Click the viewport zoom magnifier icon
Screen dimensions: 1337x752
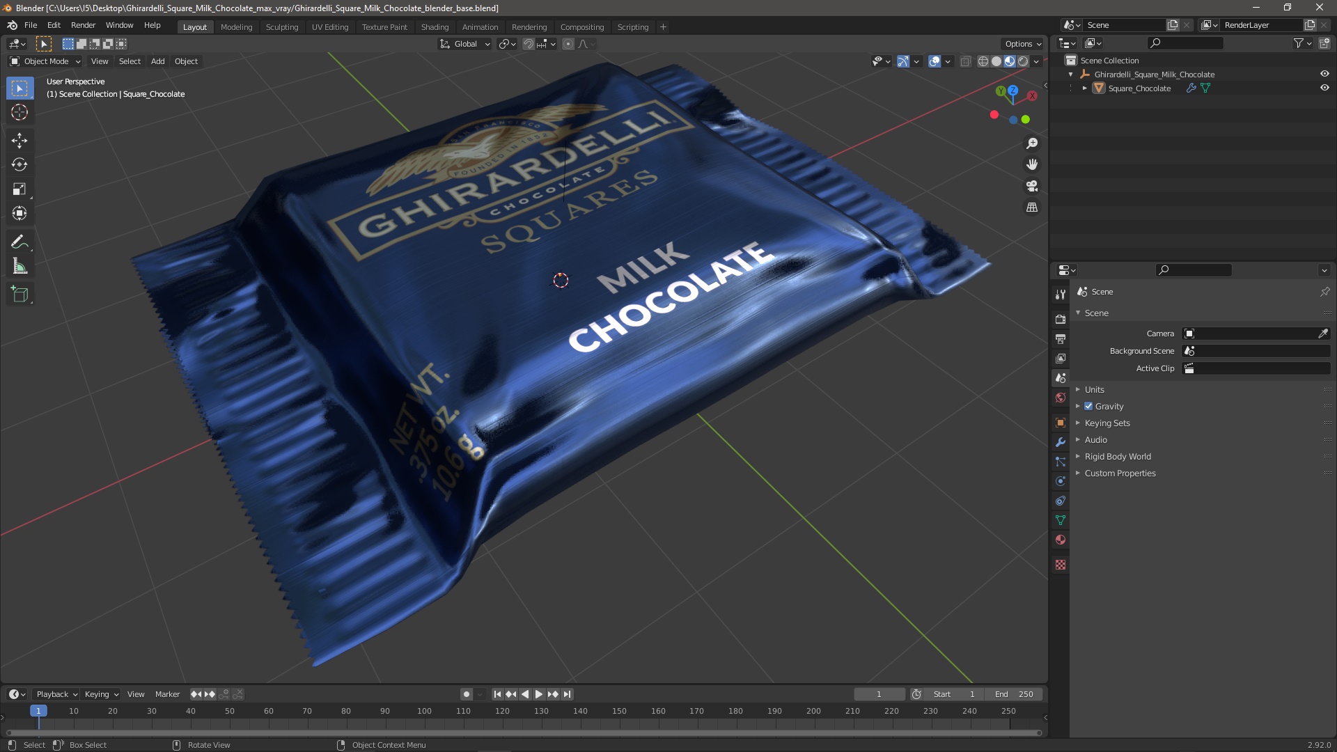click(x=1032, y=143)
